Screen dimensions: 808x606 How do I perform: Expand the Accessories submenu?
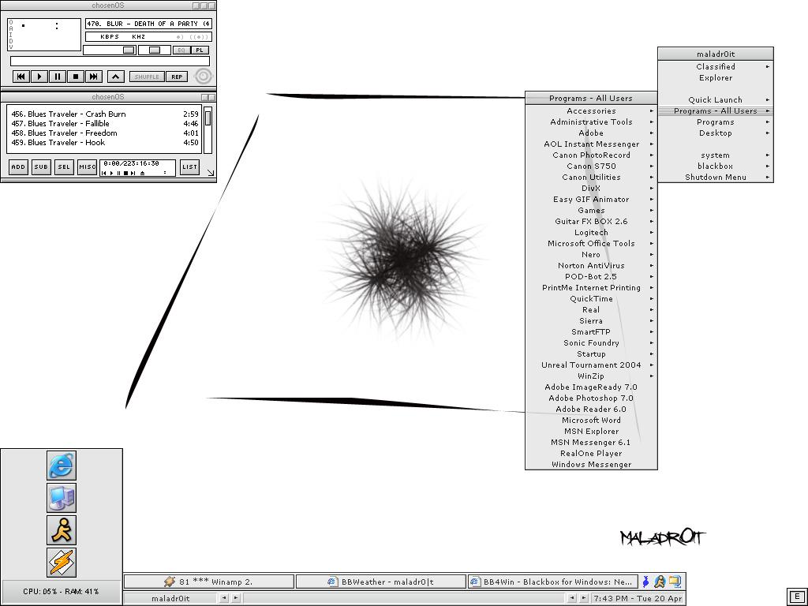point(591,110)
